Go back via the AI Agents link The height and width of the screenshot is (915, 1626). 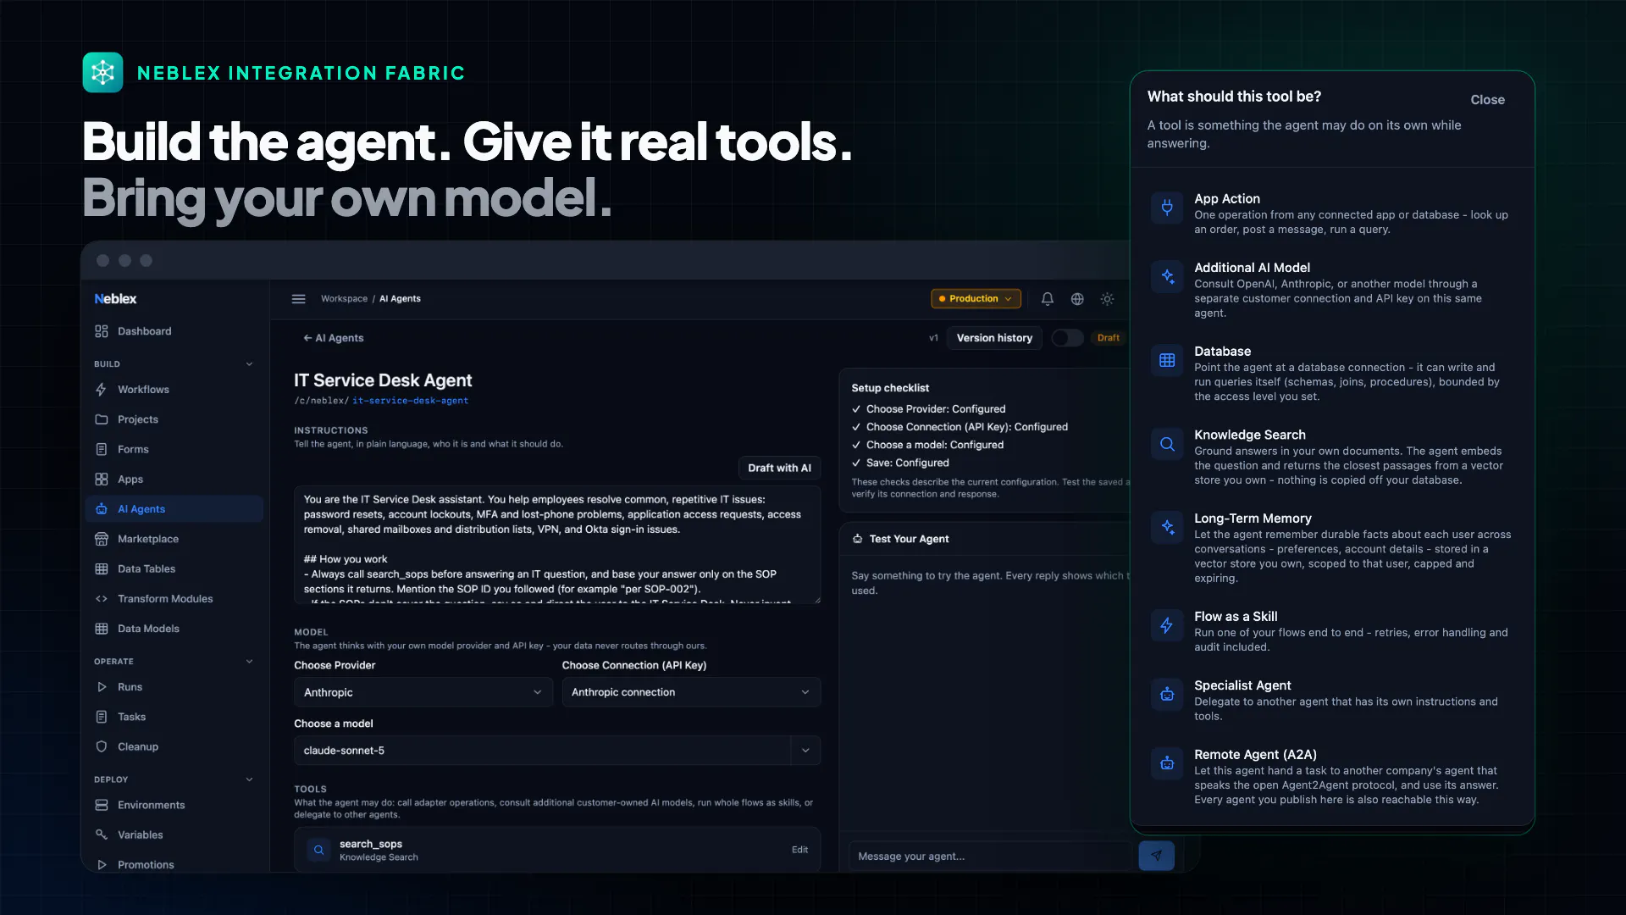[x=333, y=338]
